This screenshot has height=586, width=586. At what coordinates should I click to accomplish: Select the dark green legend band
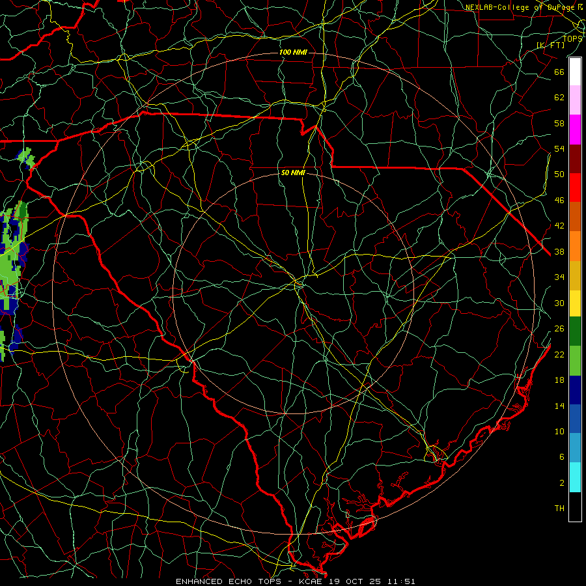coord(575,331)
